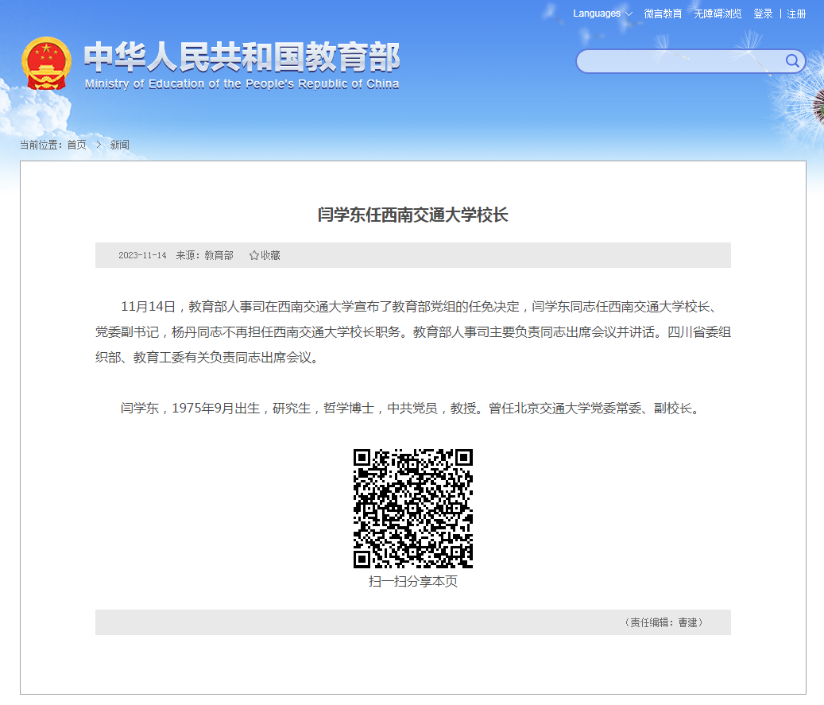This screenshot has height=705, width=824.
Task: Click the English Ministry of Education subtitle
Action: coord(242,84)
